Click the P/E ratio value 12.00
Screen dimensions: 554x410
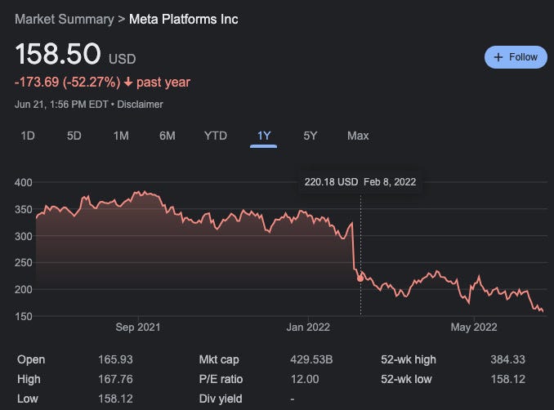[305, 379]
